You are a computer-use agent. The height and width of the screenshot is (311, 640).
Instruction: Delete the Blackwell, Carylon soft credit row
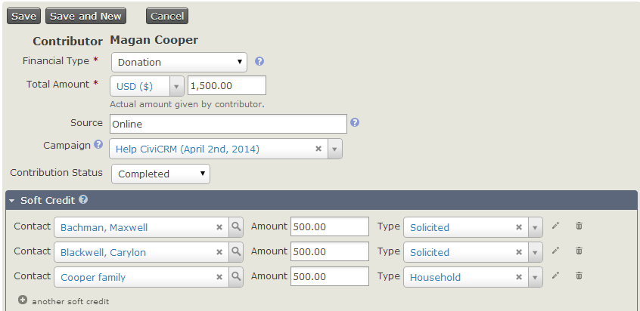tap(579, 251)
